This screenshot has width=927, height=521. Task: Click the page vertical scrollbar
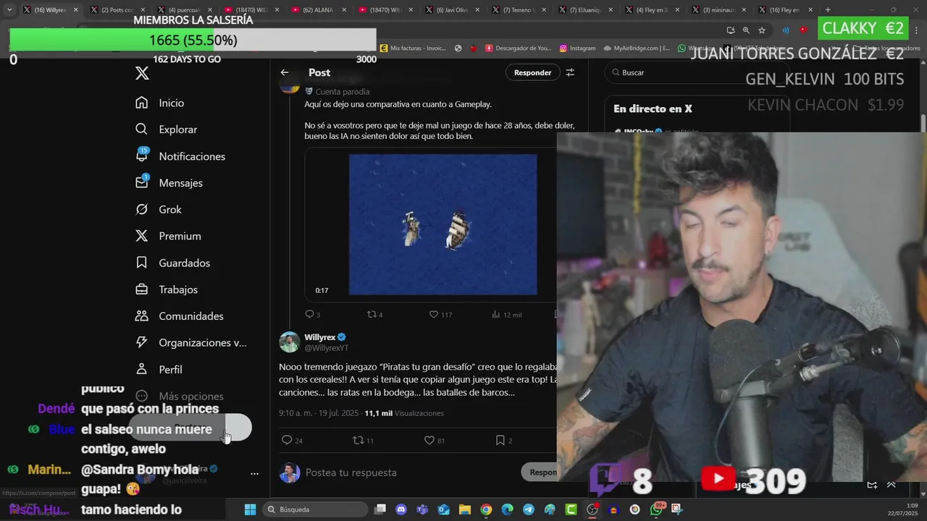pos(923,124)
